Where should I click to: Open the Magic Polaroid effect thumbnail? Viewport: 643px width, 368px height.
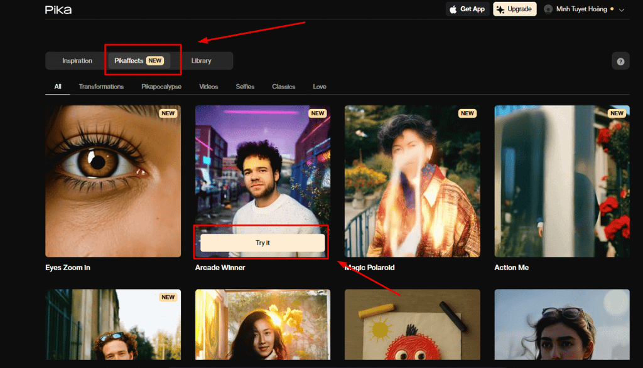click(412, 181)
